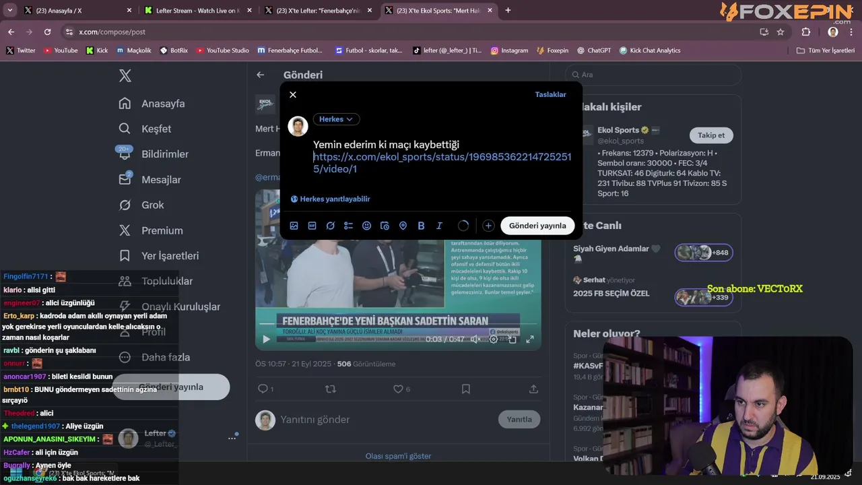
Task: Open the Siyah Giyen Adamlar live space
Action: point(653,253)
